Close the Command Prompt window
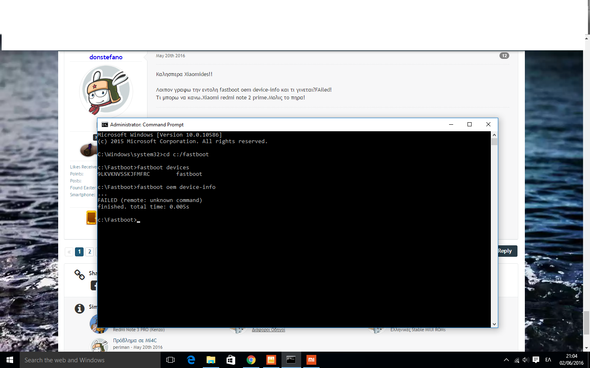 pos(488,125)
